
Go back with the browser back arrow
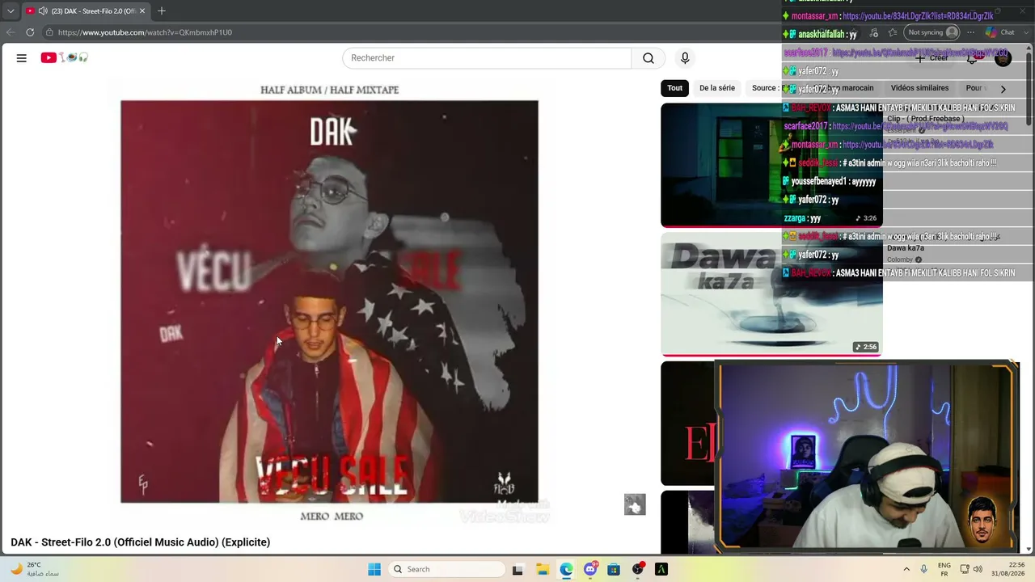[11, 32]
